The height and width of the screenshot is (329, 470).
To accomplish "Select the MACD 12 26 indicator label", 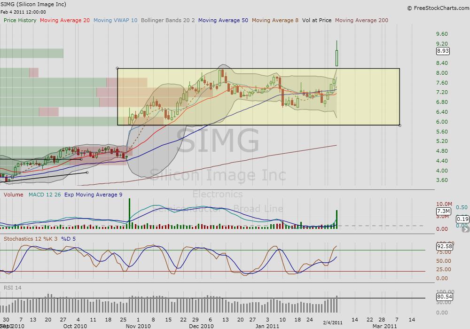I will click(x=45, y=195).
